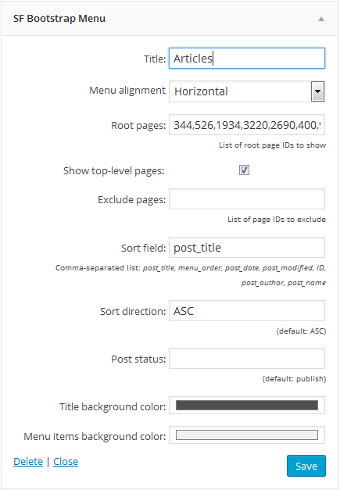This screenshot has height=490, width=340.
Task: Uncheck the Show top-level pages checkbox
Action: pos(244,170)
